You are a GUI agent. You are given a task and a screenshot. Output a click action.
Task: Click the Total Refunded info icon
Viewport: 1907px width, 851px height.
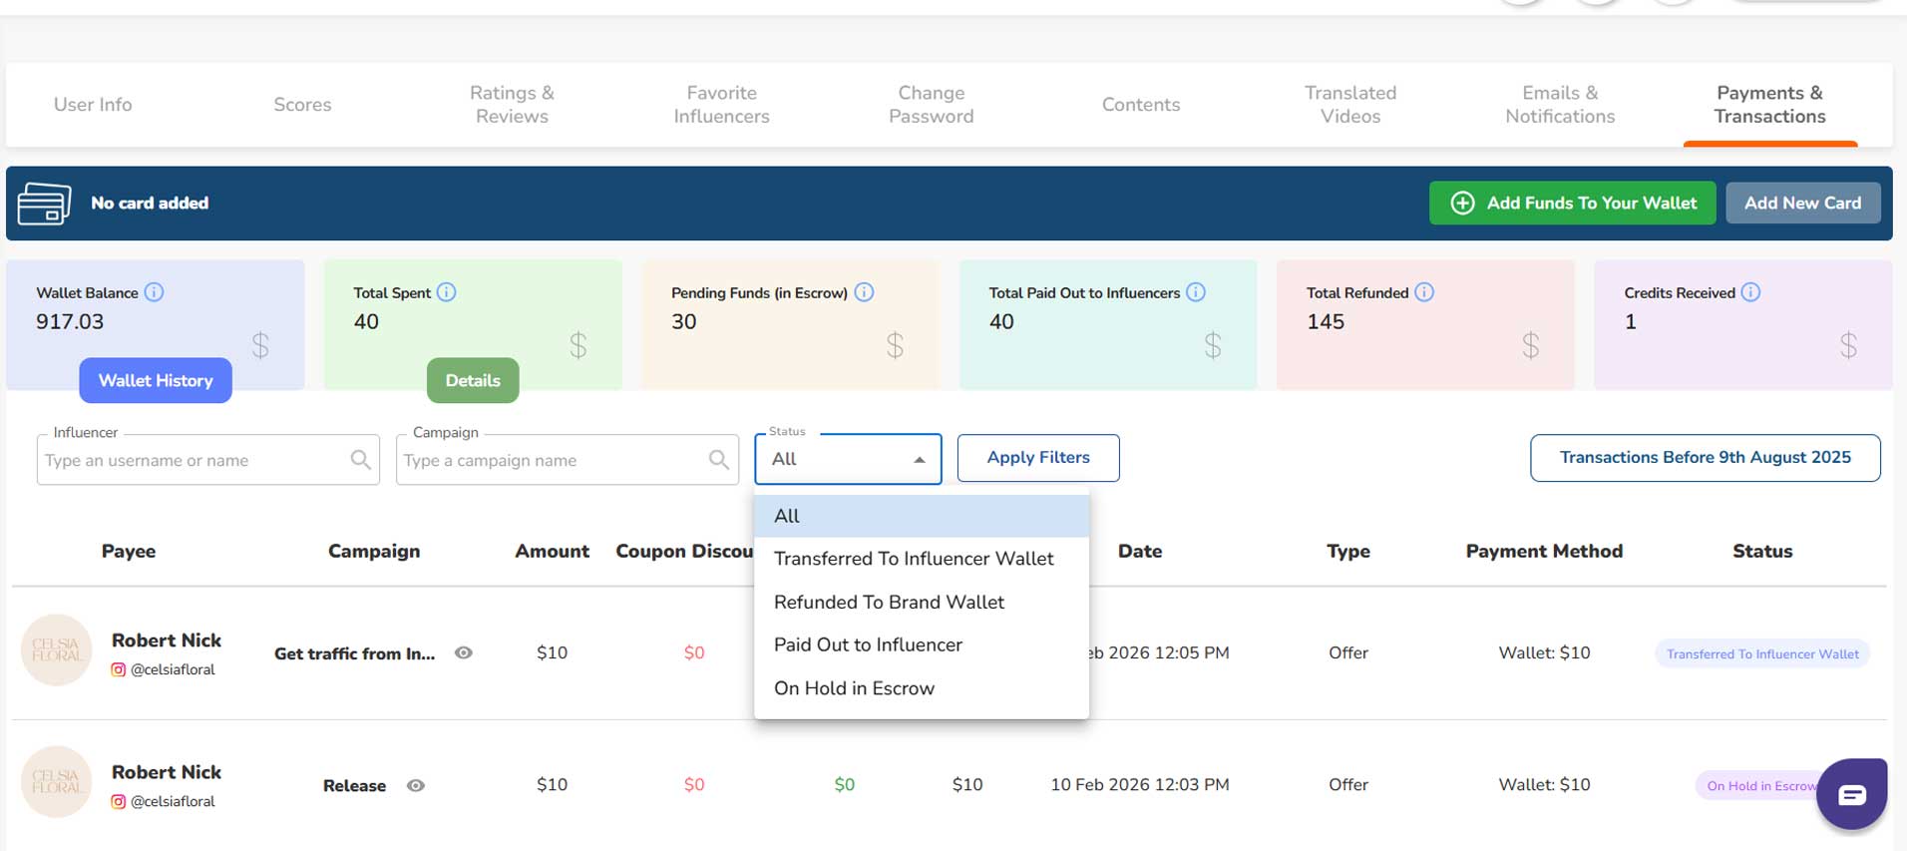[x=1424, y=292]
